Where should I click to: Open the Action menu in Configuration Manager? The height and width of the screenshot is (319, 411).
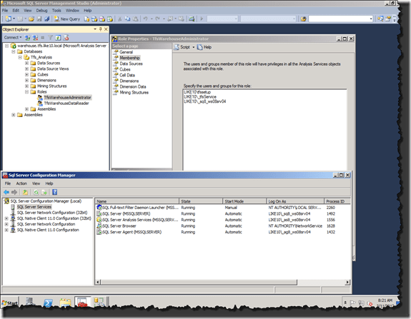point(21,183)
